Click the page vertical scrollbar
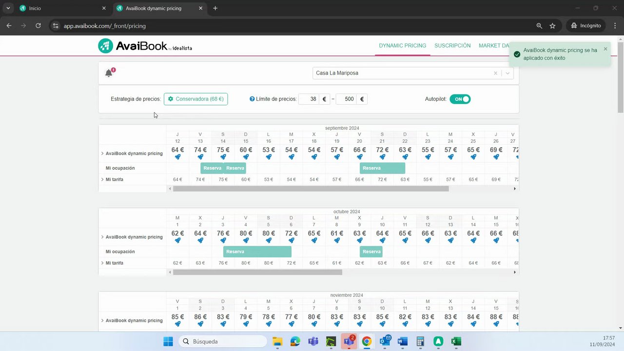Image resolution: width=624 pixels, height=351 pixels. click(620, 78)
